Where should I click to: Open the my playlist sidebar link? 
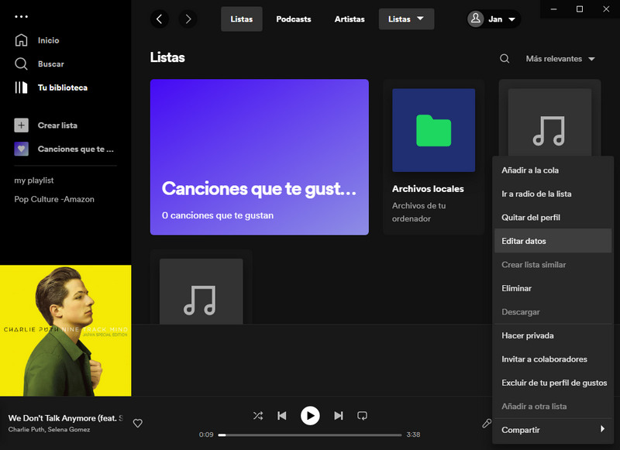click(x=34, y=180)
